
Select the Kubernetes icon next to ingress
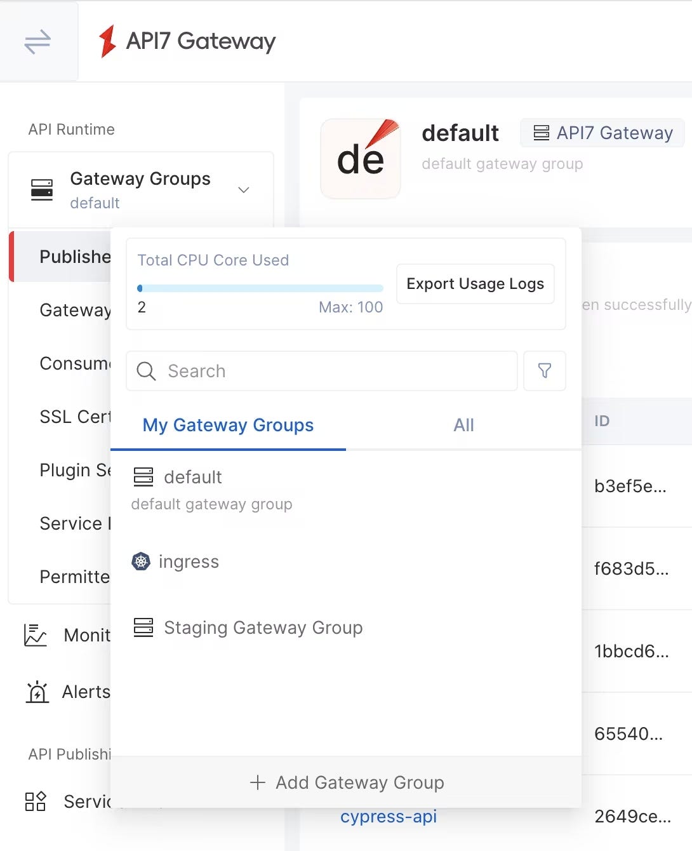point(142,561)
